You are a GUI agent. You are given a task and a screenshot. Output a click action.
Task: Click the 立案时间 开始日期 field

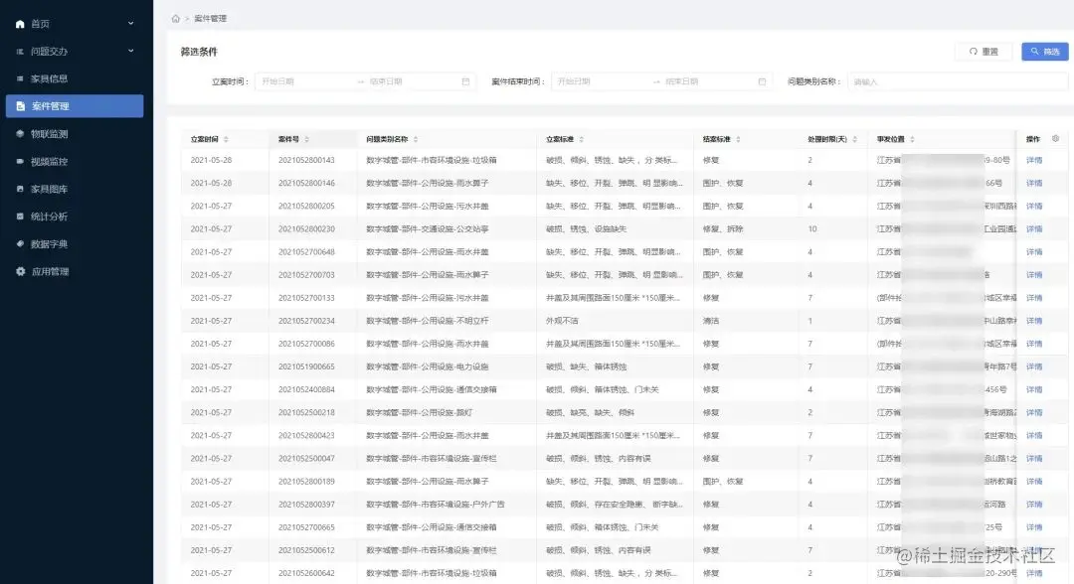(305, 81)
